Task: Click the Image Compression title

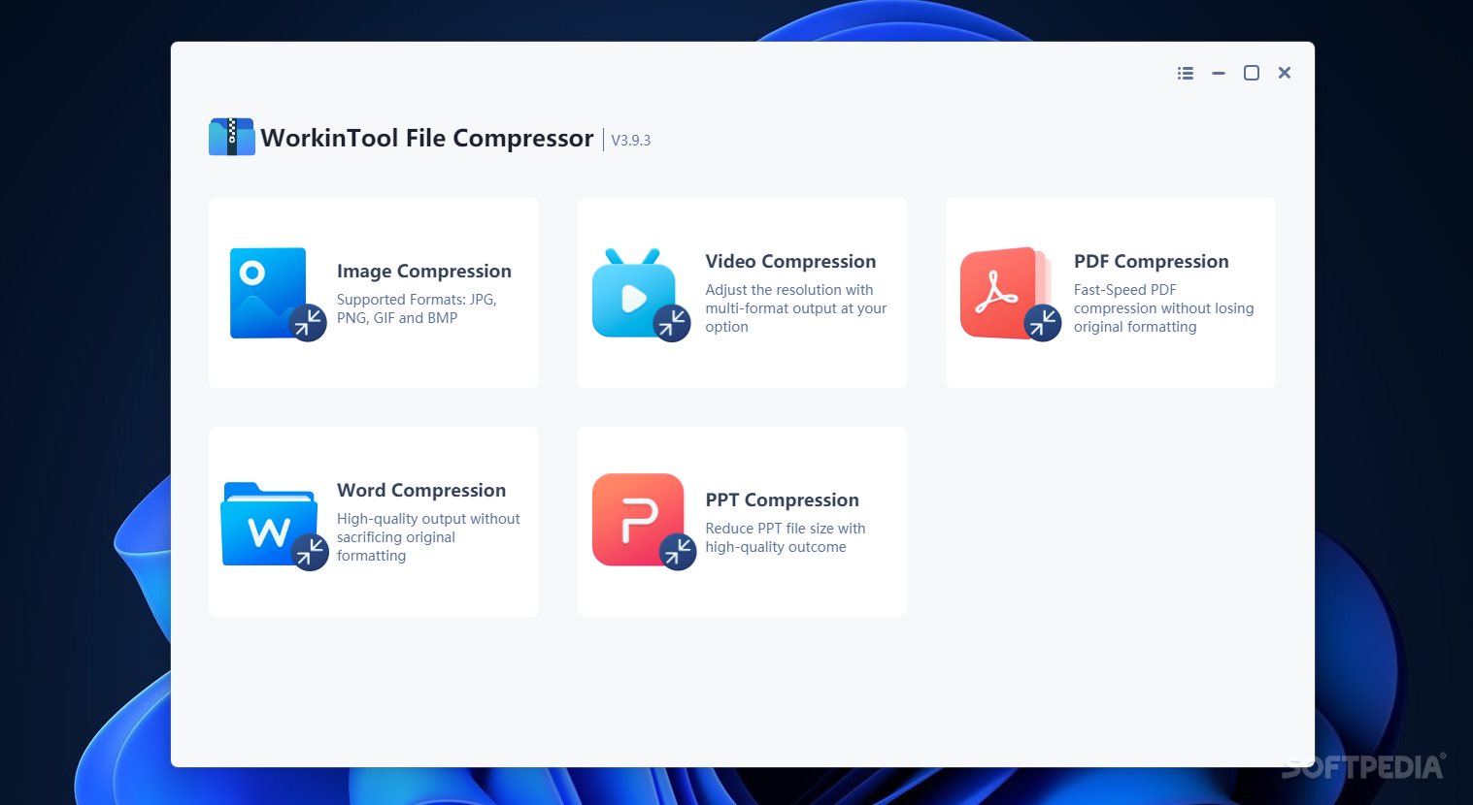Action: click(x=423, y=272)
